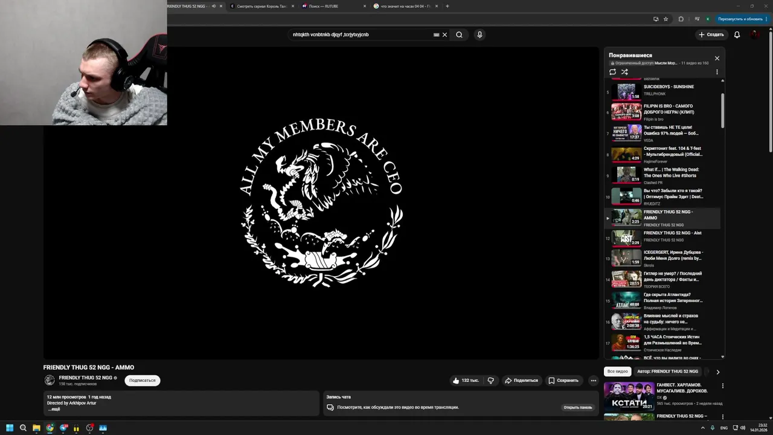The image size is (773, 435).
Task: Click ENG language indicator in tray
Action: 724,428
